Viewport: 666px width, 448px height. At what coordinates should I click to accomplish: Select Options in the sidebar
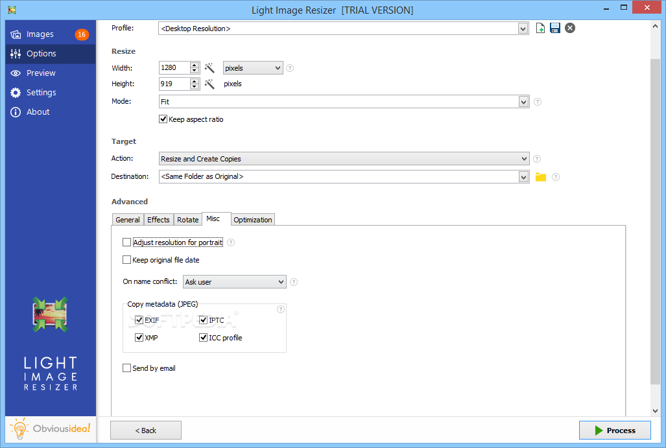click(50, 54)
